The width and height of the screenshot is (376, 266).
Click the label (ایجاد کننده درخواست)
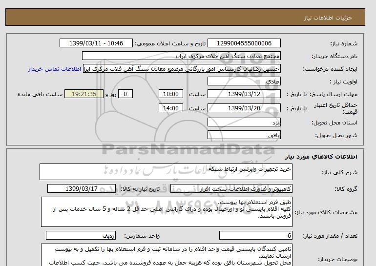point(330,69)
